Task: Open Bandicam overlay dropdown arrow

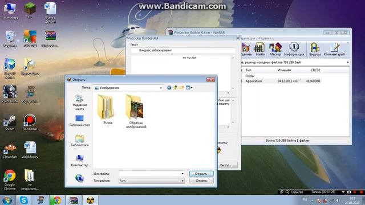Action: (343, 192)
